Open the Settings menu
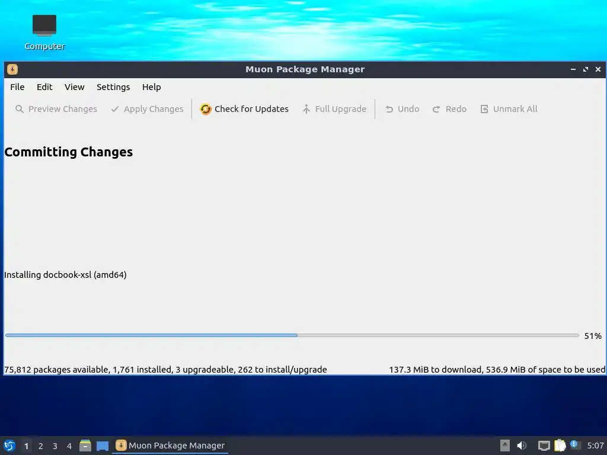This screenshot has height=455, width=607. pyautogui.click(x=113, y=87)
